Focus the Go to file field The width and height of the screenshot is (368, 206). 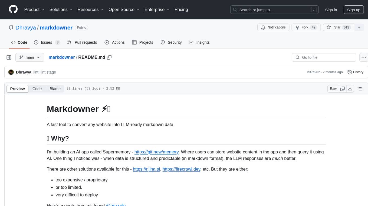click(x=324, y=57)
